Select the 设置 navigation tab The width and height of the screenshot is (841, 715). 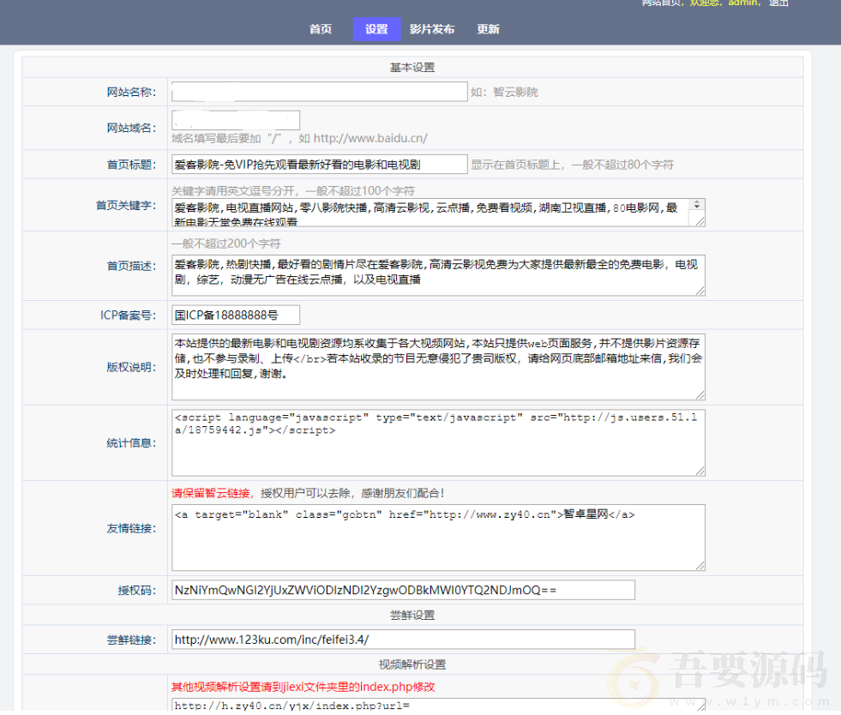[x=376, y=29]
